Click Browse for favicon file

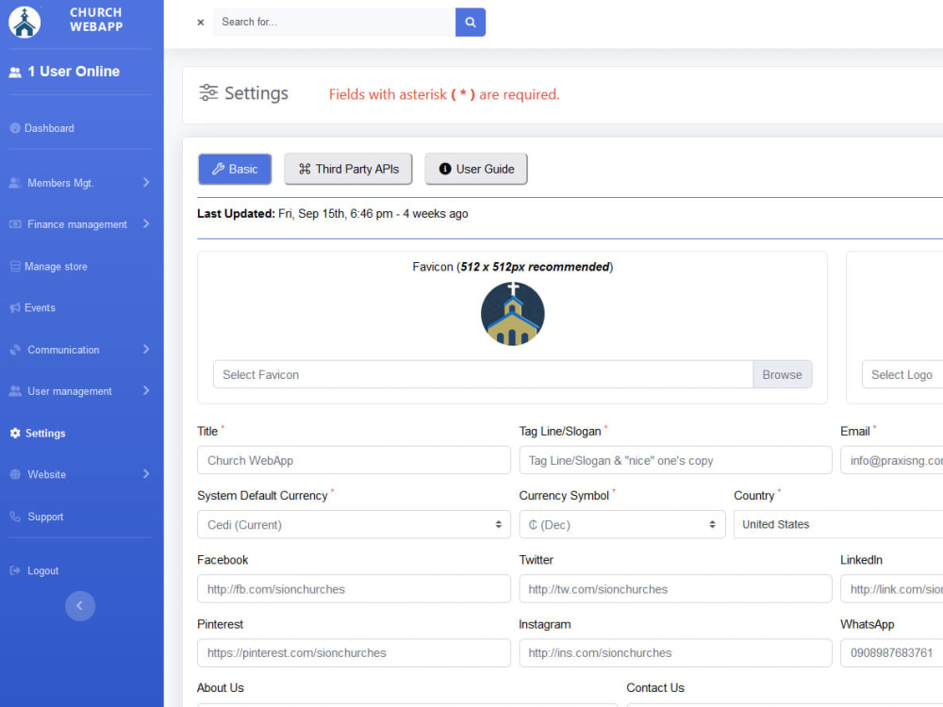[x=782, y=374]
